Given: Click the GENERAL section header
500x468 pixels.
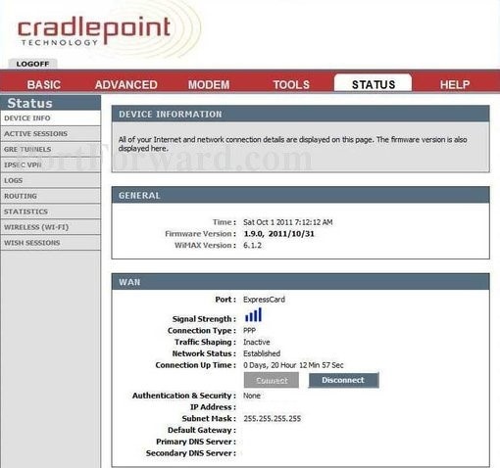Looking at the screenshot, I should 300,195.
